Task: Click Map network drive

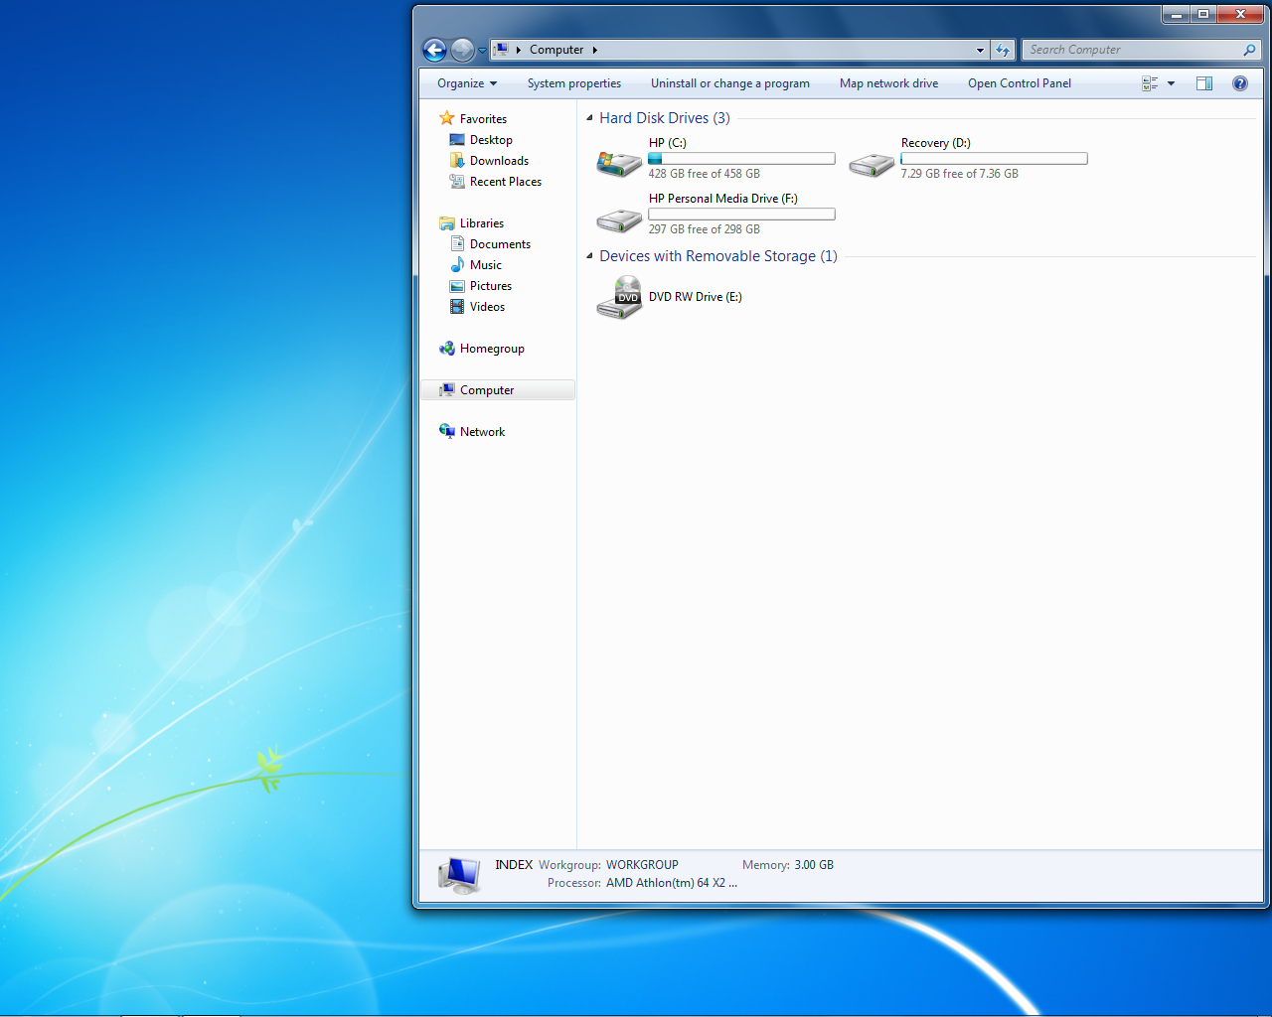Action: (x=888, y=83)
